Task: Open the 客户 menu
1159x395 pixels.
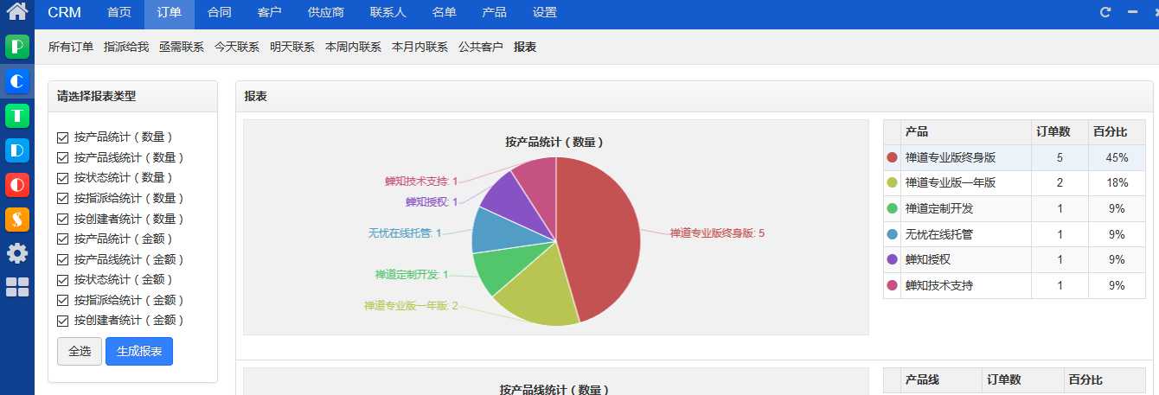Action: click(x=270, y=13)
